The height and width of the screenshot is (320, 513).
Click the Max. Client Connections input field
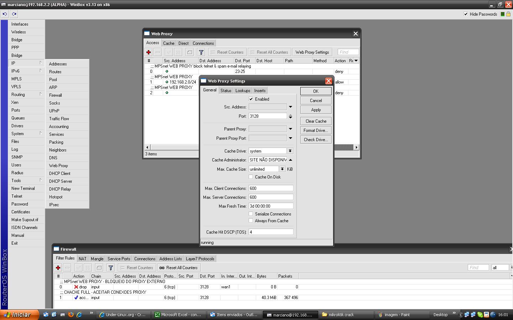coord(271,188)
